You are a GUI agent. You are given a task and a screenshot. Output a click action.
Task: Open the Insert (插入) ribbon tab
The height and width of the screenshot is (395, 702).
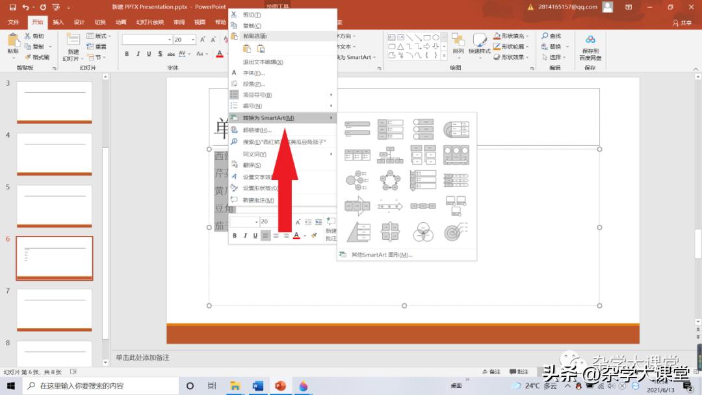coord(58,22)
